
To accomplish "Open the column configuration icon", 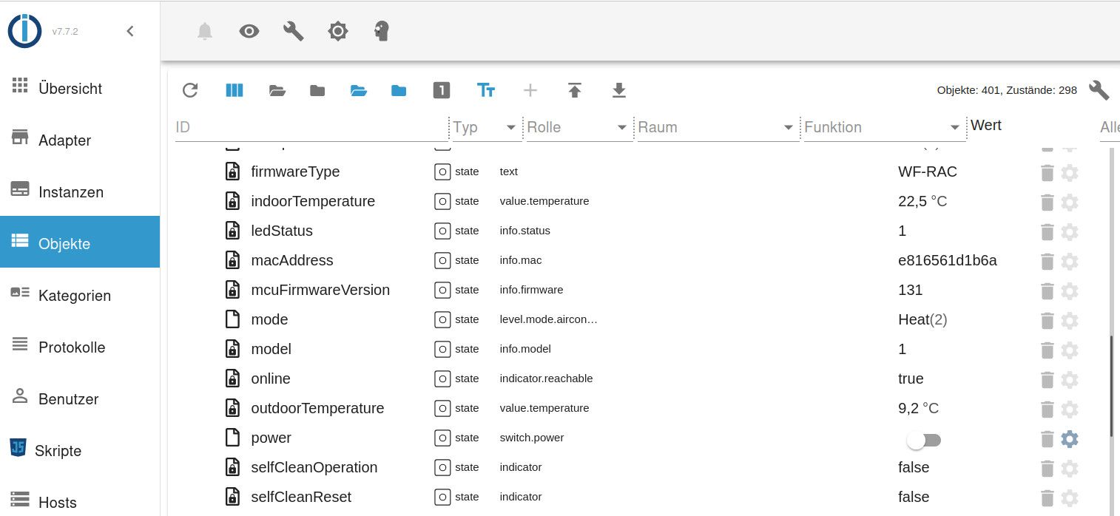I will (x=234, y=90).
